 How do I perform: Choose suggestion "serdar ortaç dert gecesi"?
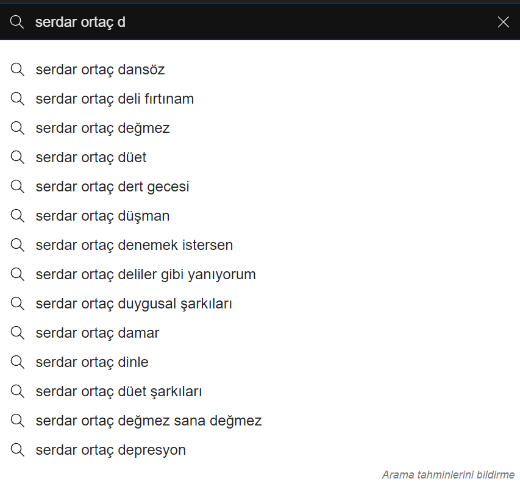(112, 187)
